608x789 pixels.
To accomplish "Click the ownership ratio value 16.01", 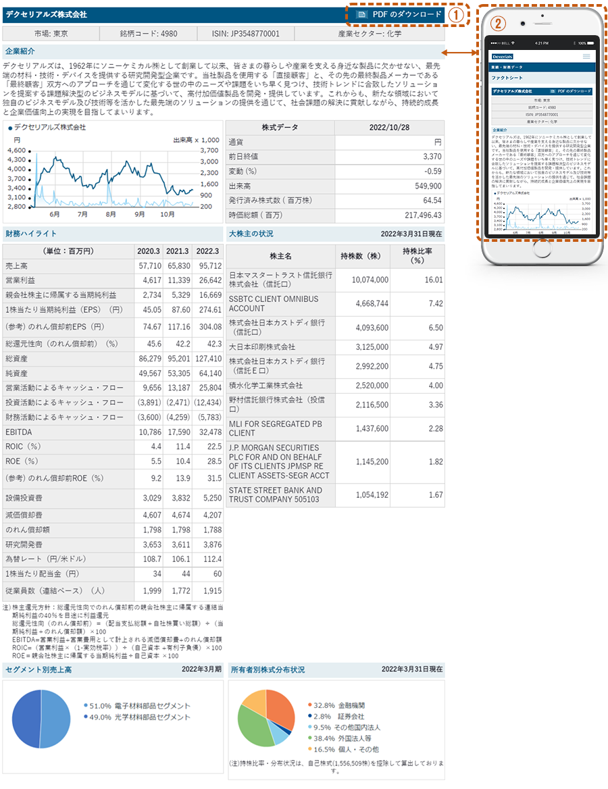I will point(433,280).
